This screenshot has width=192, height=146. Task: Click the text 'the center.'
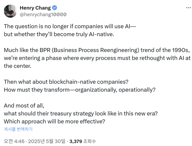(17, 66)
